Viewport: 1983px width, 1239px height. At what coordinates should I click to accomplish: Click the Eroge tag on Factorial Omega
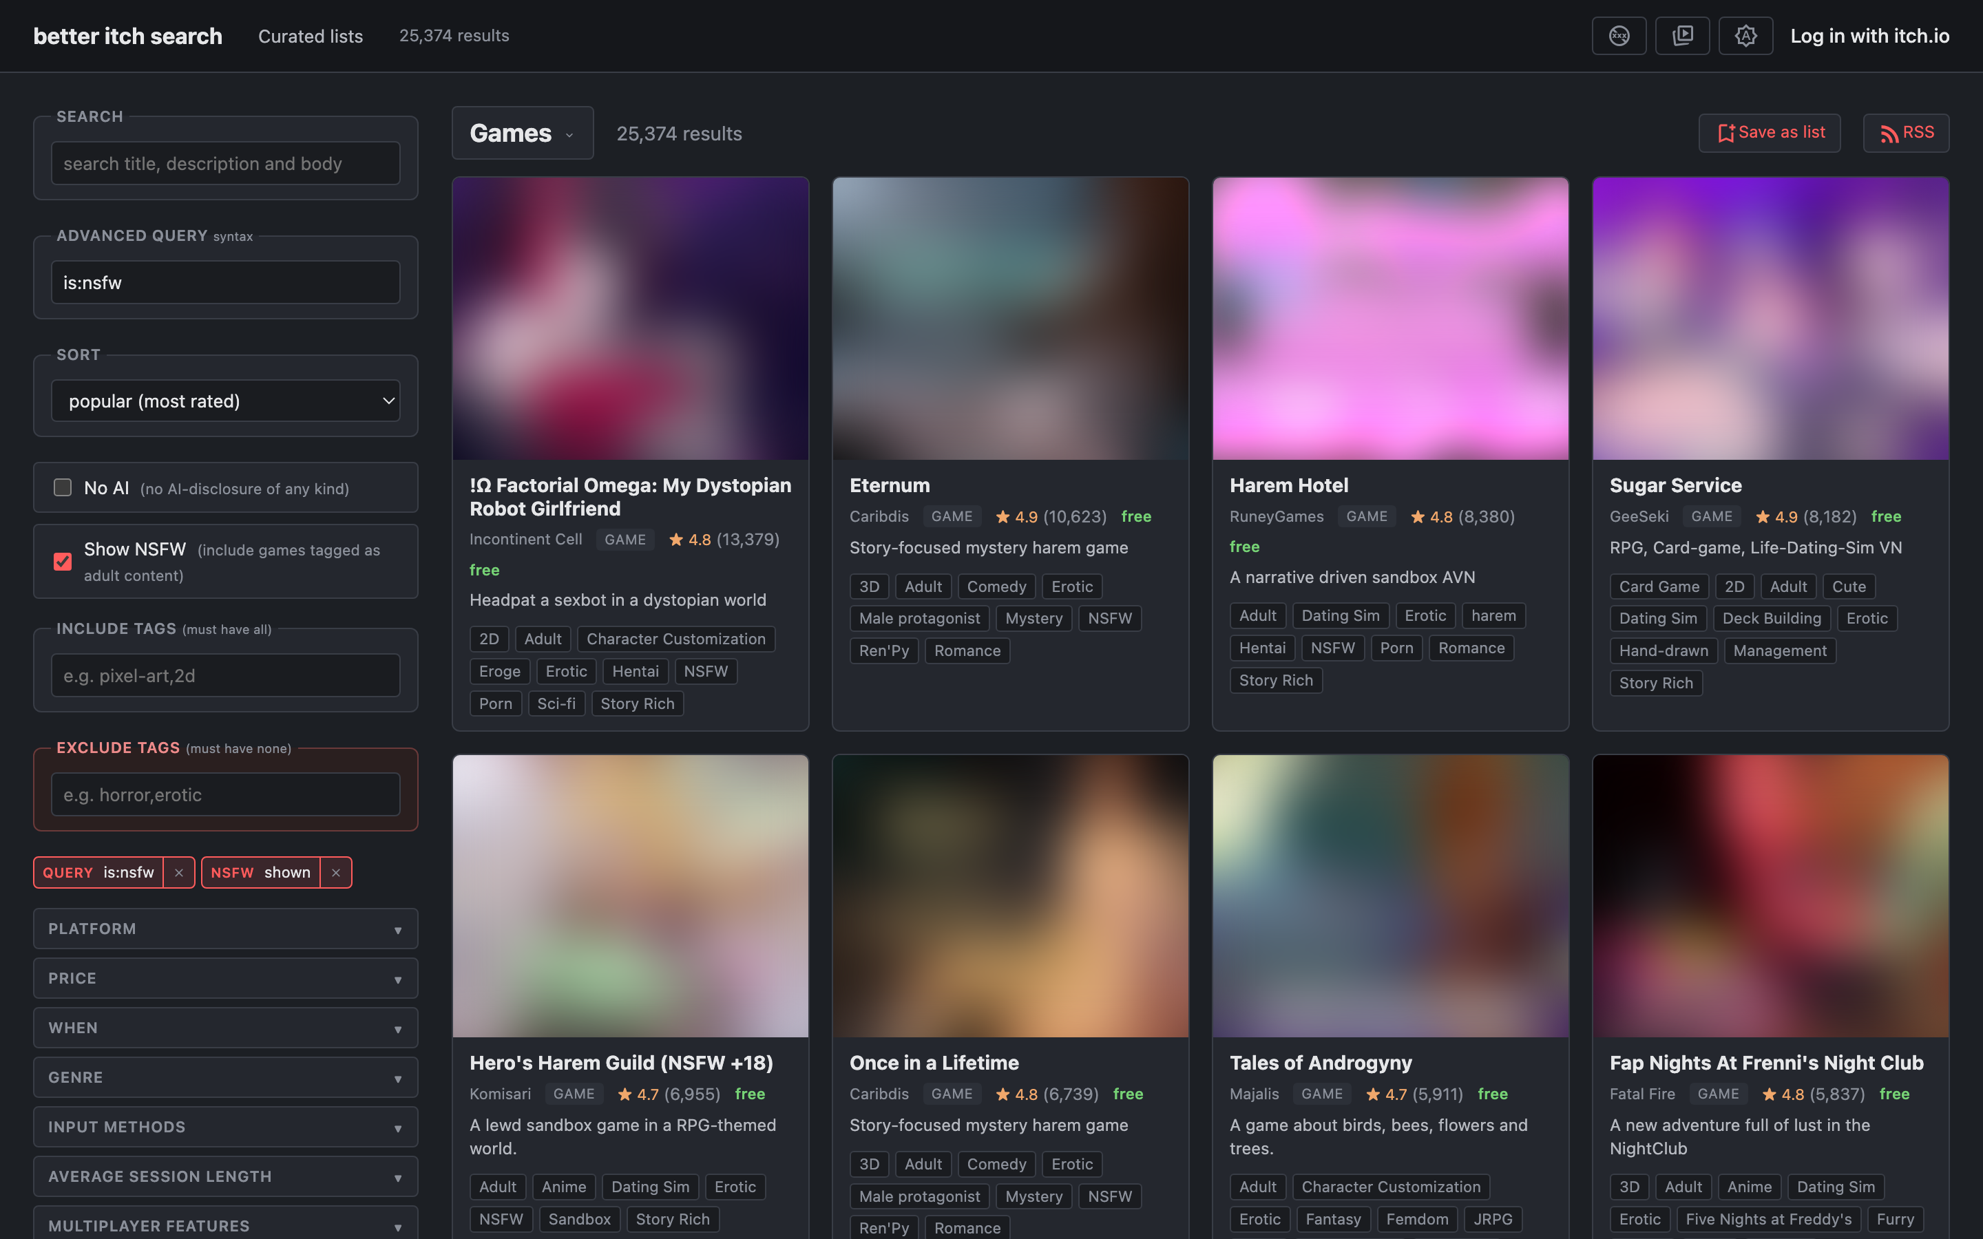pos(499,671)
